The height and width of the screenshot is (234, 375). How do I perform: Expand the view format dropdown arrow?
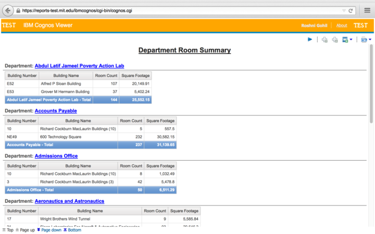pos(370,40)
